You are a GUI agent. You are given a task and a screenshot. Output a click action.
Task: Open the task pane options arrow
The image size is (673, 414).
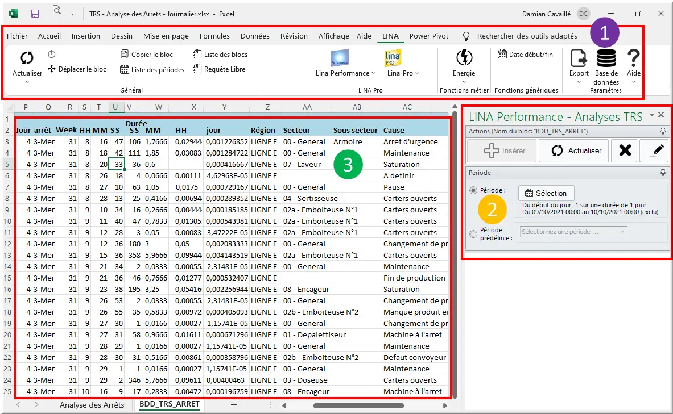coord(651,115)
